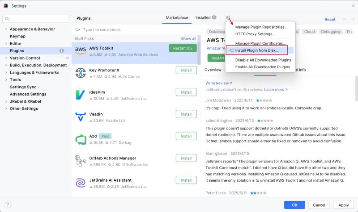Click the AWS Toolkit plugin logo

(x=81, y=50)
